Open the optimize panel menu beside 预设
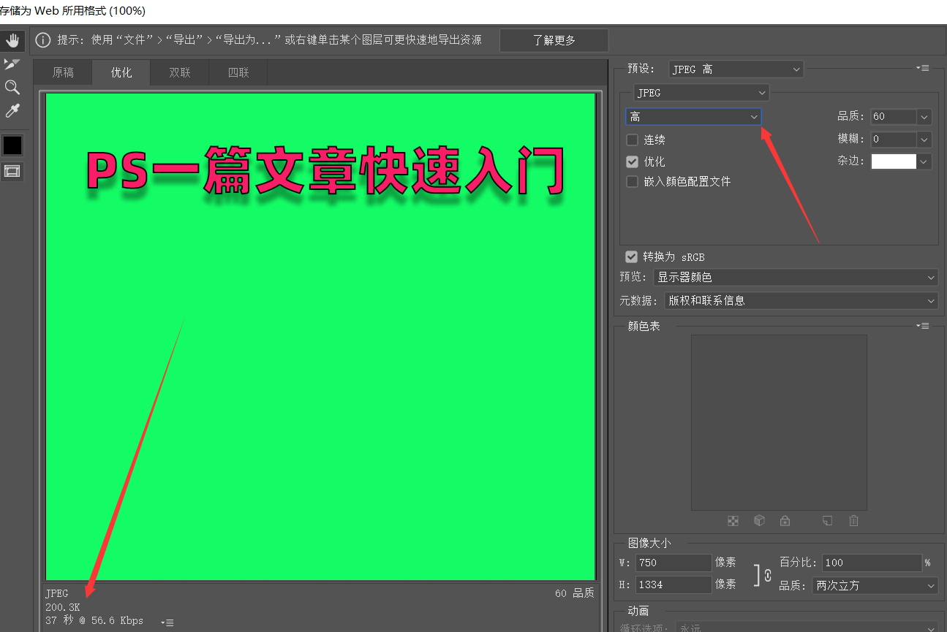 coord(923,68)
